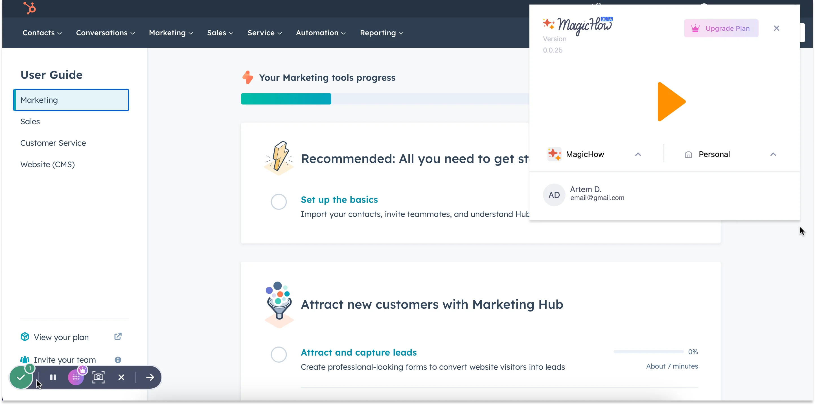Screen dimensions: 815x405
Task: Take a screenshot with the camera icon
Action: [98, 377]
